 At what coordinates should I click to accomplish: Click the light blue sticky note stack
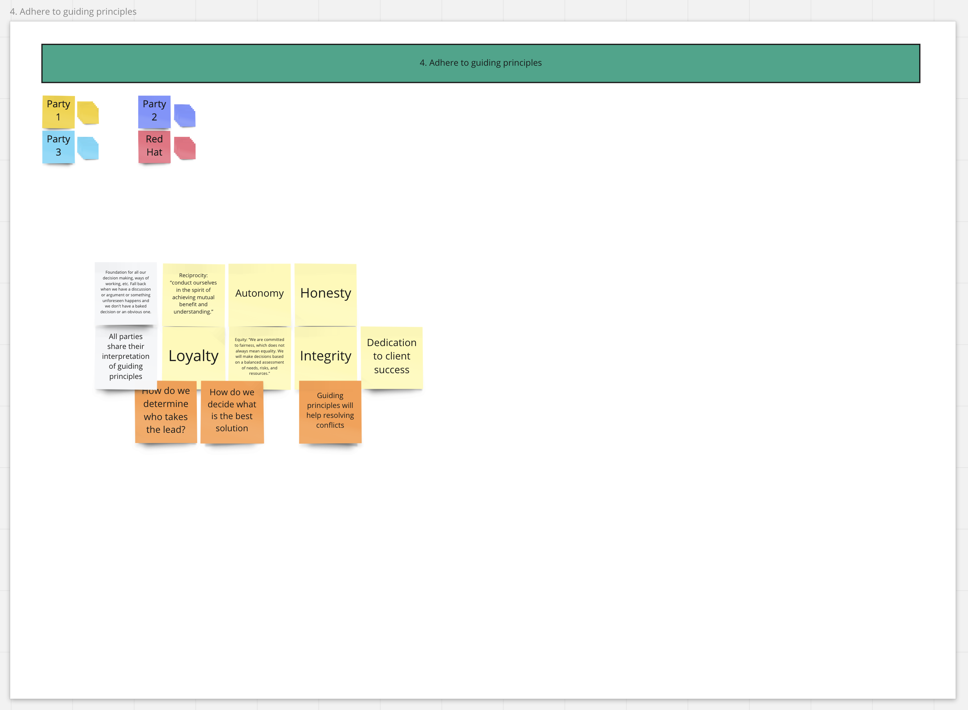pos(88,148)
